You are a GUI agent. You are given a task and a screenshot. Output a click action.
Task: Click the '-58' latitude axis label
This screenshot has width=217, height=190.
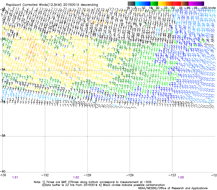3,136
